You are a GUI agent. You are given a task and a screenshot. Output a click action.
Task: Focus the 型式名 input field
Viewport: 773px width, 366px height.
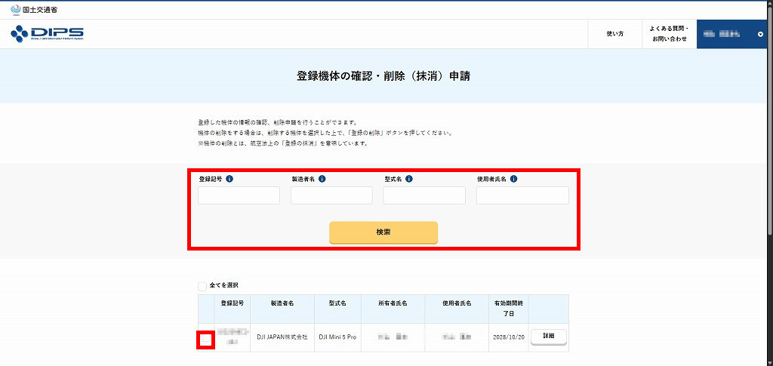point(424,195)
